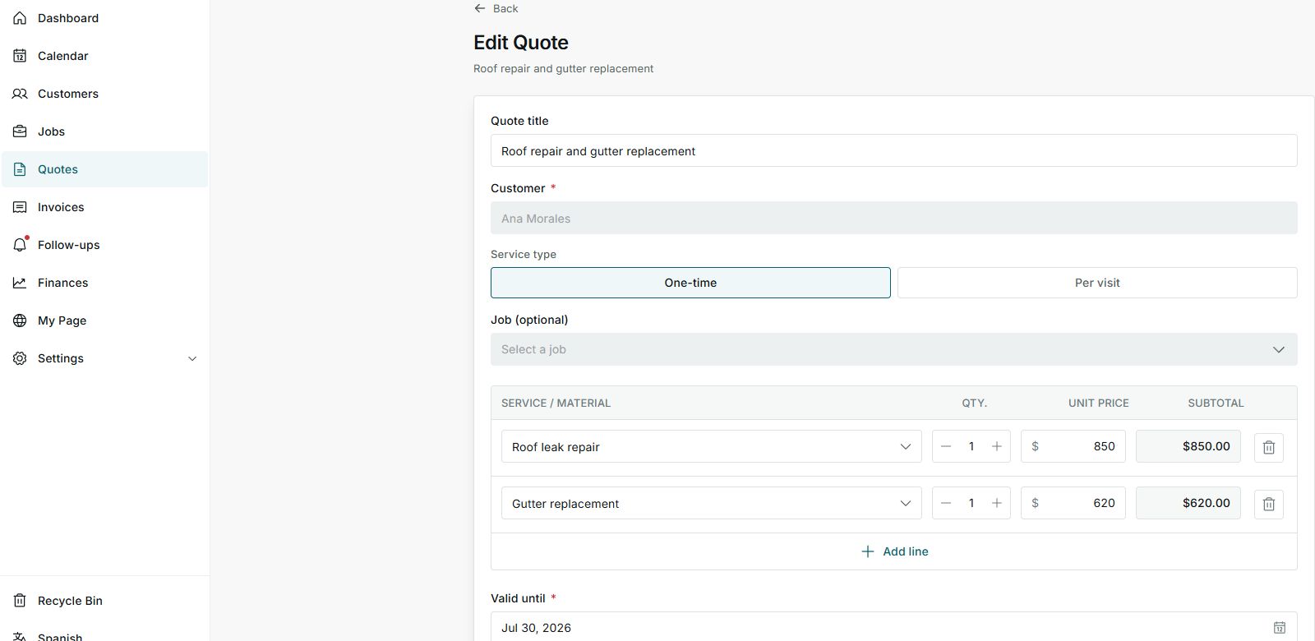Open the Valid until calendar picker icon
Image resolution: width=1315 pixels, height=641 pixels.
point(1280,627)
